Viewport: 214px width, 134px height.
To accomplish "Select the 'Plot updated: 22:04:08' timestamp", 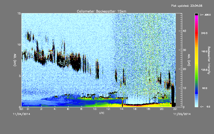I will (x=187, y=6).
